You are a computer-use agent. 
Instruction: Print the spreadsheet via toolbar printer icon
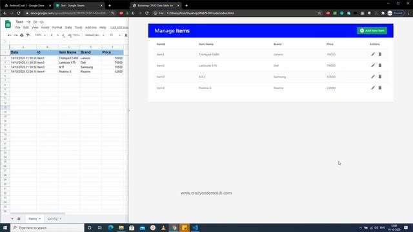tap(22, 35)
